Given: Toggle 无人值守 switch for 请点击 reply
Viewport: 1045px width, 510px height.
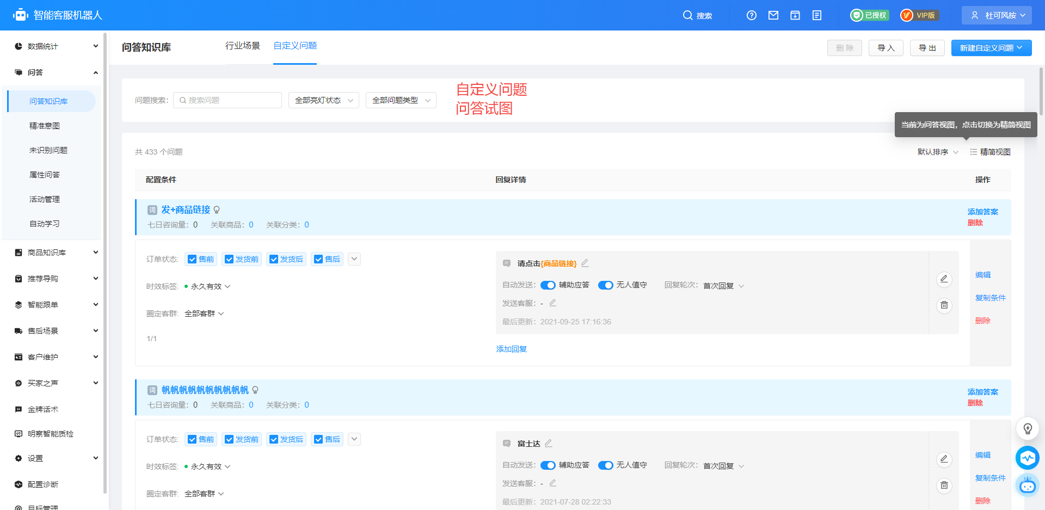Looking at the screenshot, I should (606, 285).
